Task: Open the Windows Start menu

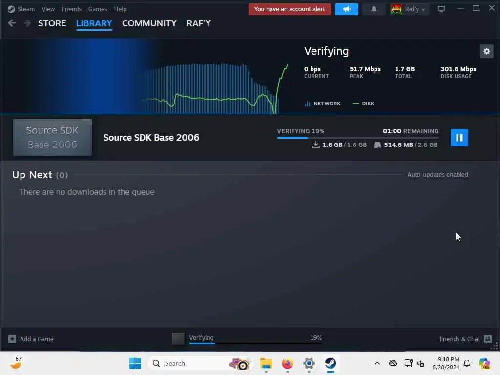Action: [135, 363]
